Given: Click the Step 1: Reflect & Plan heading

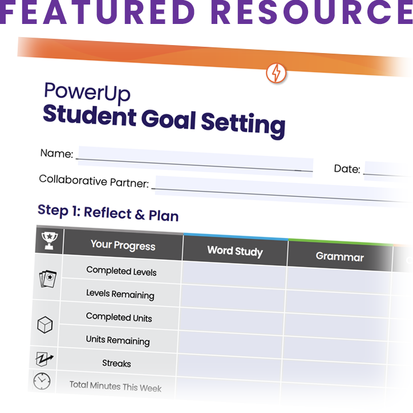Looking at the screenshot, I should [108, 213].
